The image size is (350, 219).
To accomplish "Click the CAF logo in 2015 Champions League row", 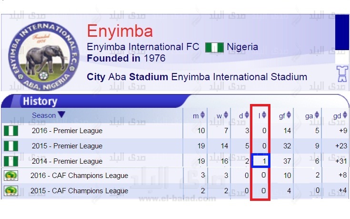I will pos(11,191).
